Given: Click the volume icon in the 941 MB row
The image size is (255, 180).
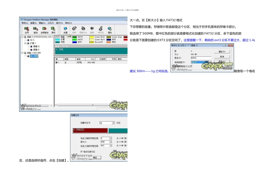Looking at the screenshot, I should coord(56,62).
